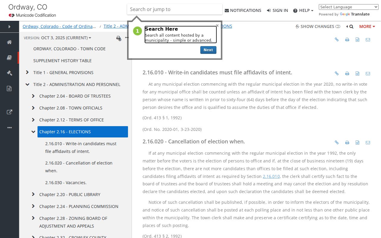This screenshot has height=238, width=381.
Task: Open the Ordway, Colorado - Code of Ordinances breadcrumb
Action: tap(59, 26)
